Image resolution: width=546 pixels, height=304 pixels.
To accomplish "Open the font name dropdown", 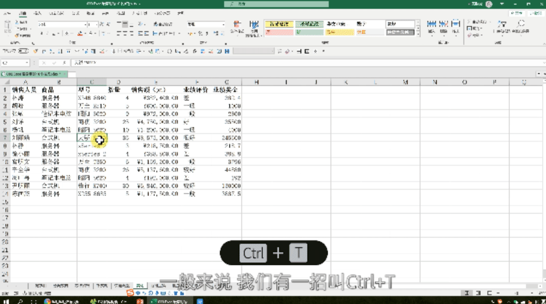I will [86, 25].
